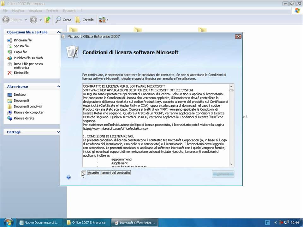
Task: Open Risorse di rete link
Action: point(24,118)
